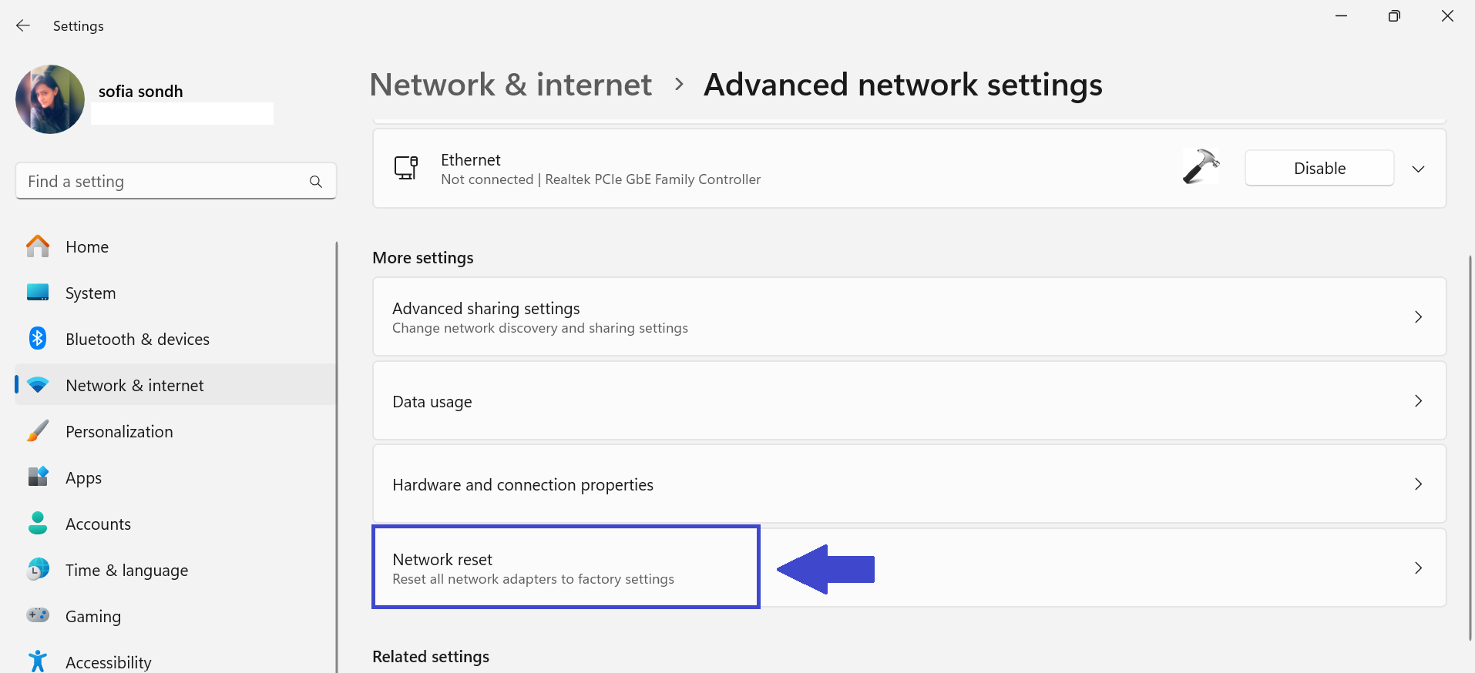Disable the Ethernet adapter
This screenshot has width=1475, height=673.
coord(1319,169)
